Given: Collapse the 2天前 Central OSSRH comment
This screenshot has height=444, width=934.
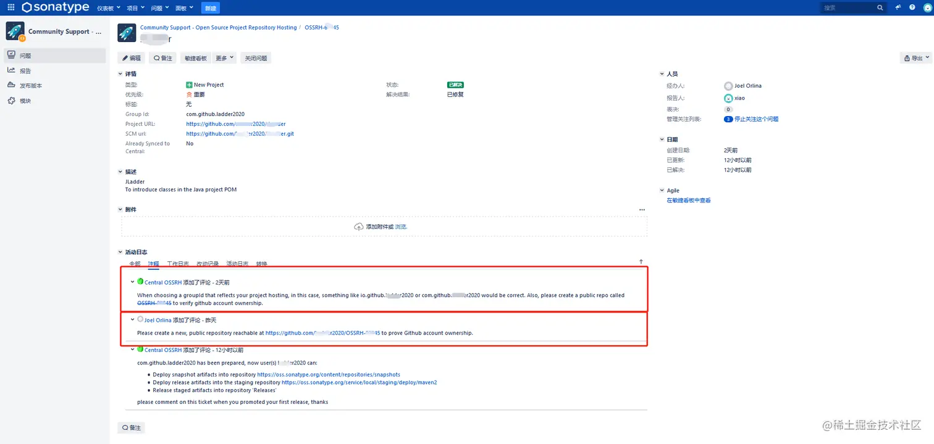Looking at the screenshot, I should (132, 282).
